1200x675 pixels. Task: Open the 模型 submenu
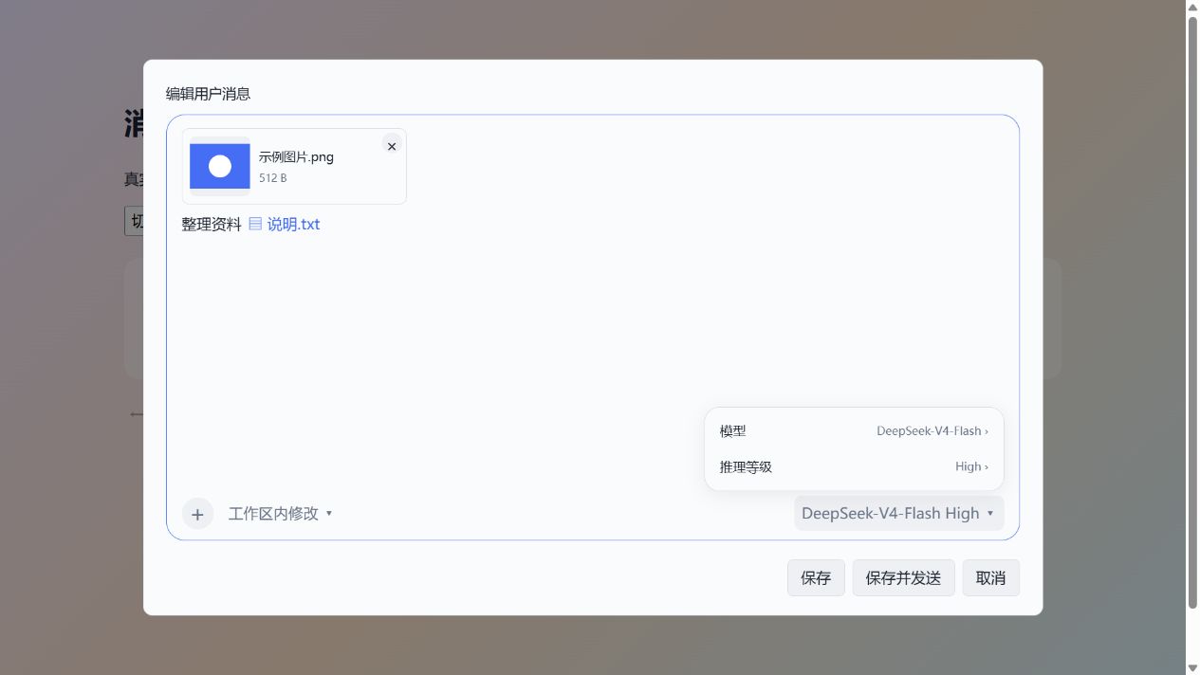(x=854, y=430)
